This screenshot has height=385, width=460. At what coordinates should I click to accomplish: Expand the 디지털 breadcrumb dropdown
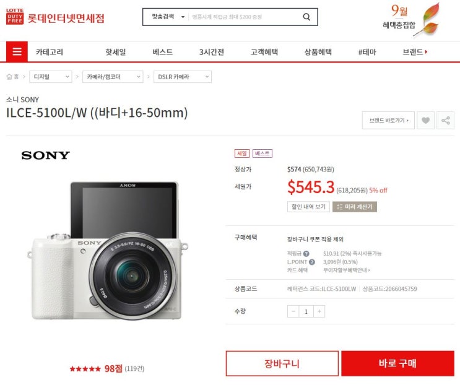[x=51, y=77]
